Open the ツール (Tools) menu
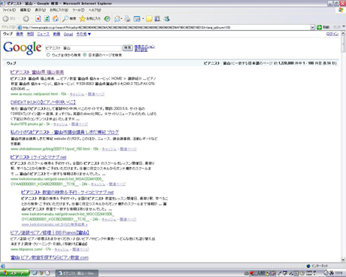The width and height of the screenshot is (346, 277). click(x=78, y=10)
